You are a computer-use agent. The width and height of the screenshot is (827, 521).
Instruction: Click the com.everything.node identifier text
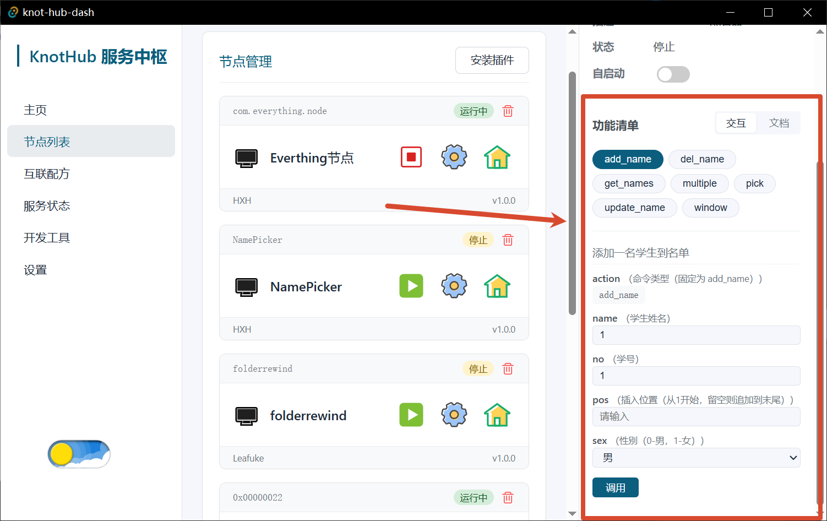tap(280, 111)
